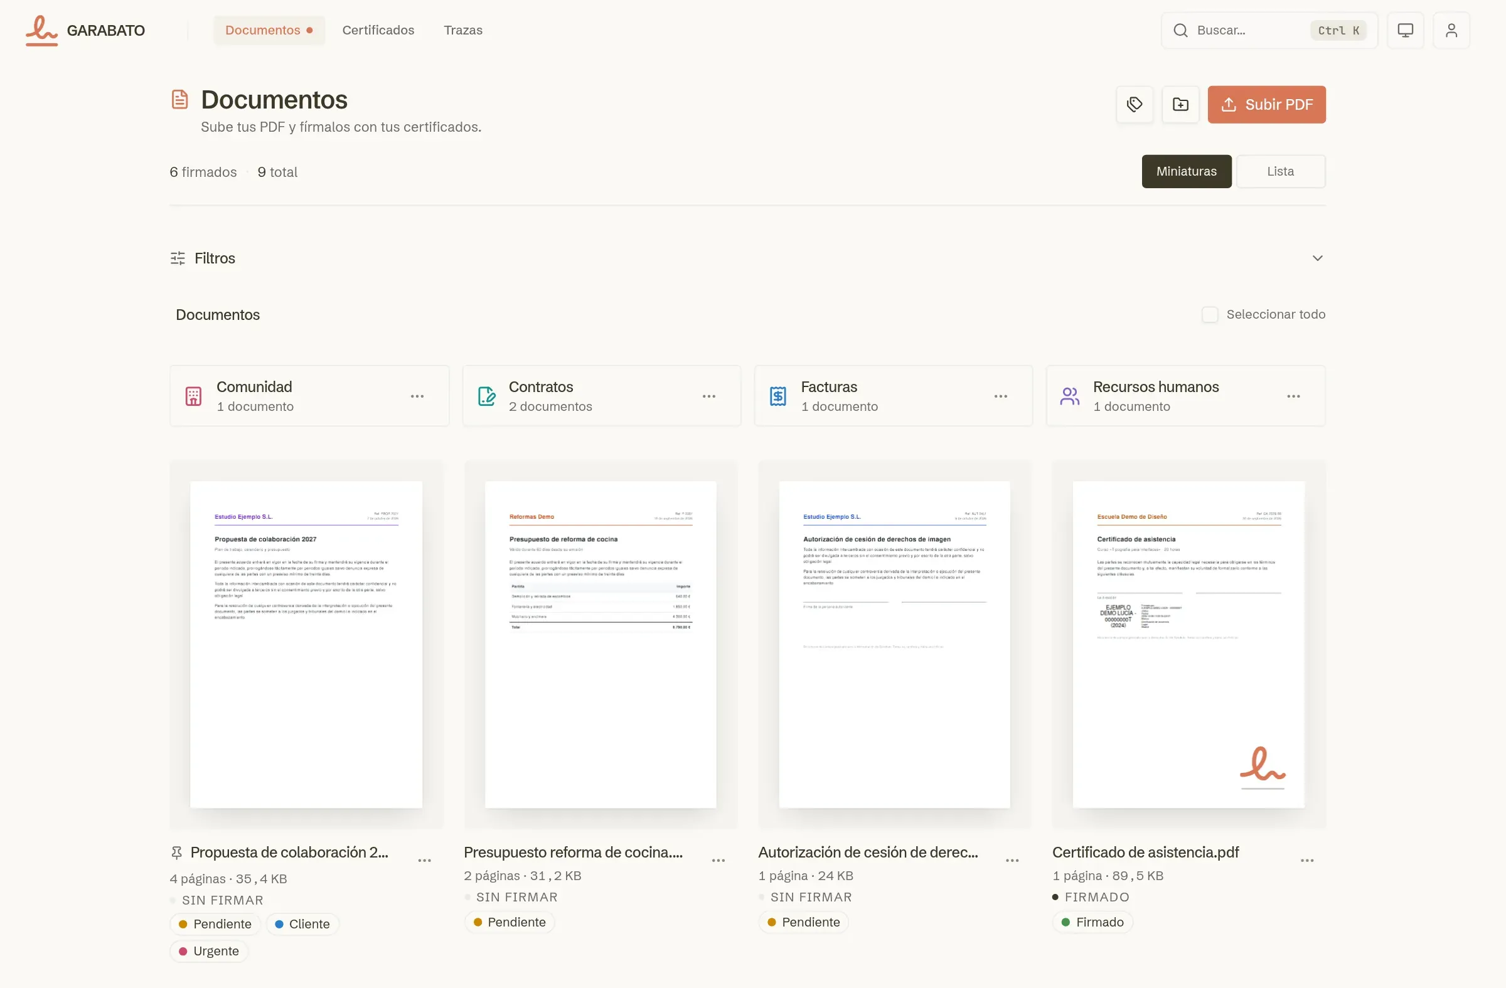The width and height of the screenshot is (1506, 988).
Task: Open Contratos folder options menu
Action: 708,396
